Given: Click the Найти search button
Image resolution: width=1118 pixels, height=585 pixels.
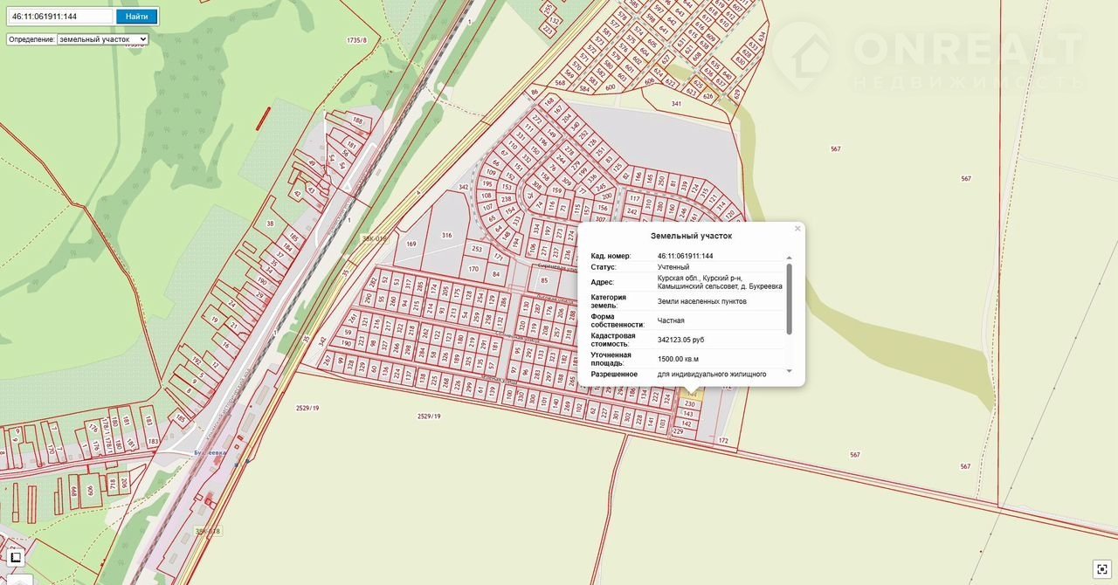Looking at the screenshot, I should [136, 16].
